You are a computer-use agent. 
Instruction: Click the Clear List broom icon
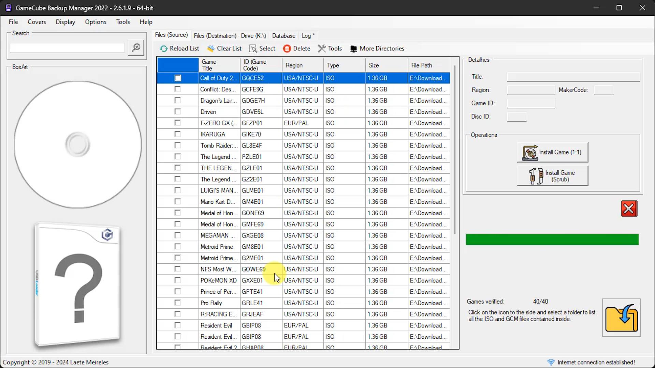(x=211, y=49)
